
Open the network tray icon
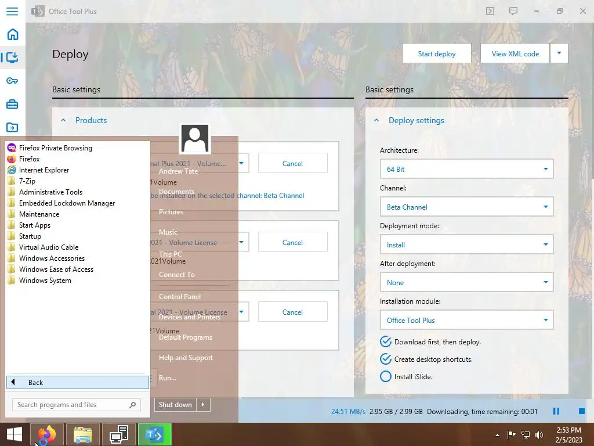526,434
